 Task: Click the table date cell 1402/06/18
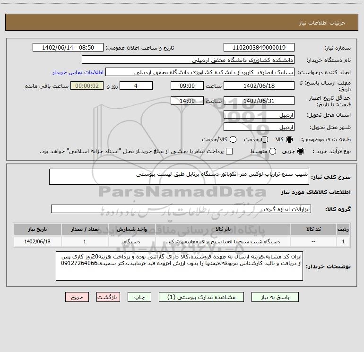pyautogui.click(x=37, y=241)
